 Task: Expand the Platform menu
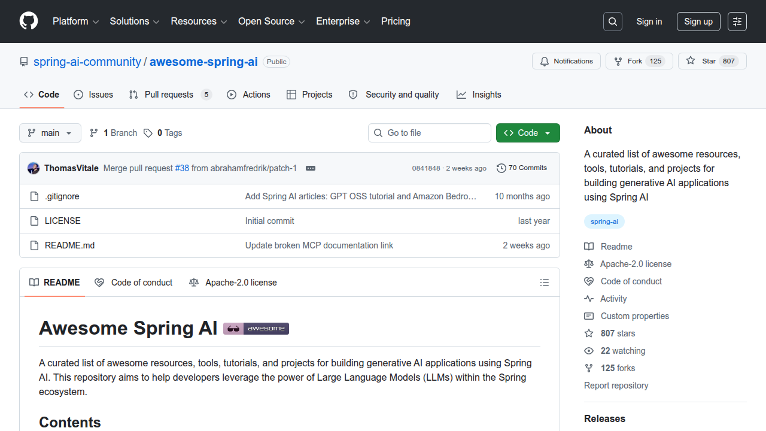[75, 22]
